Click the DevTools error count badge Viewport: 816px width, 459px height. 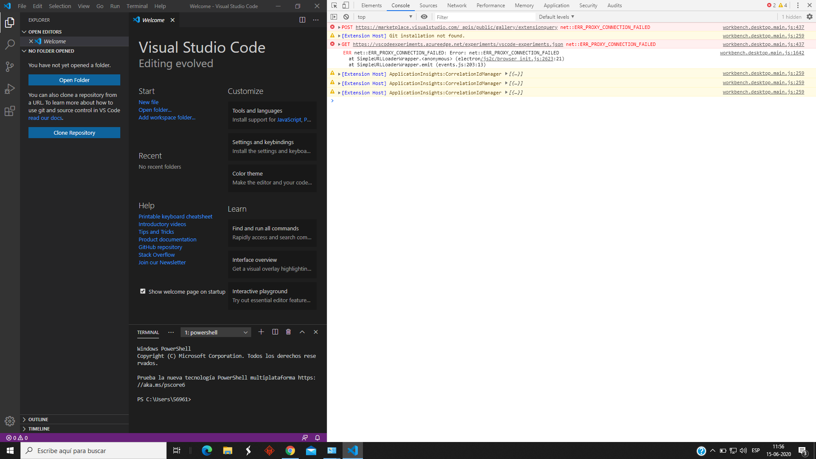pos(771,6)
